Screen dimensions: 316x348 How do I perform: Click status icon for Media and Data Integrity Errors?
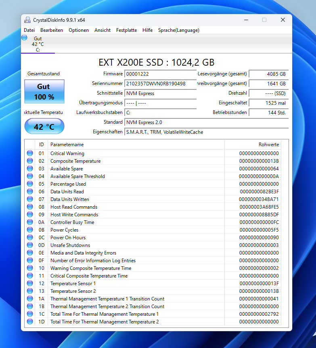point(30,253)
